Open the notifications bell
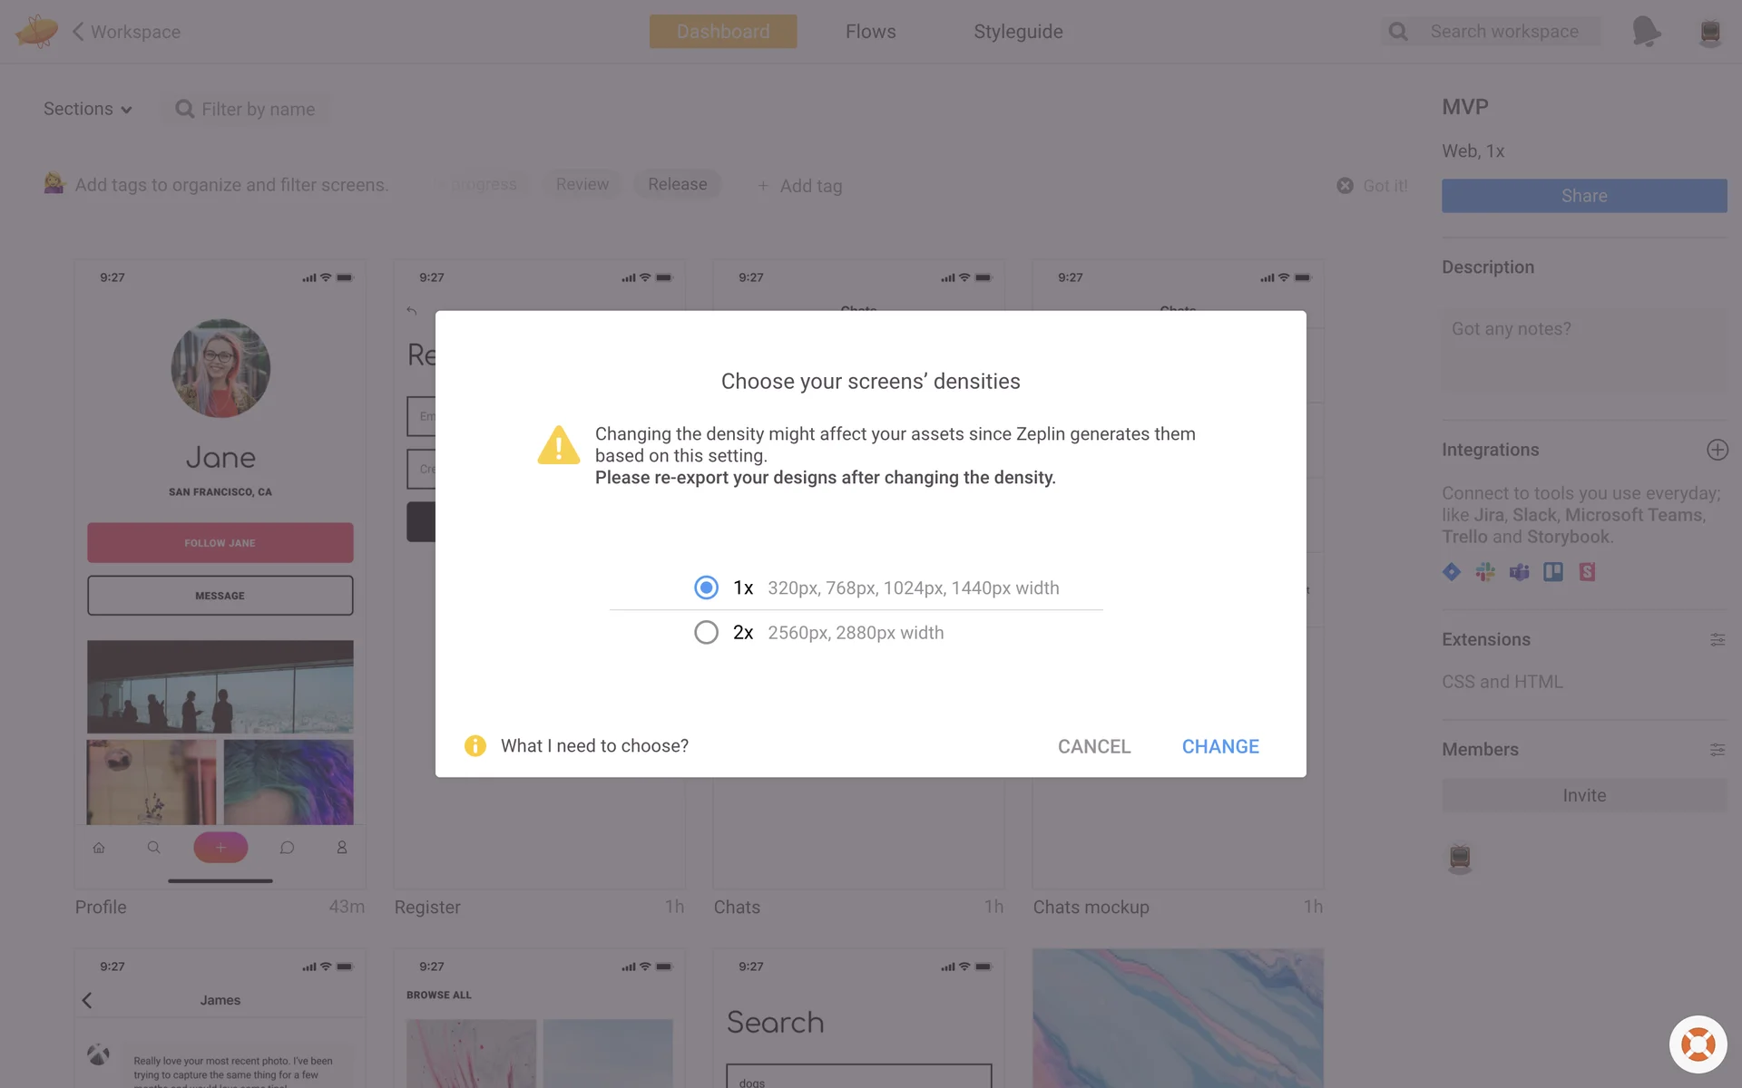The height and width of the screenshot is (1088, 1742). 1645,32
